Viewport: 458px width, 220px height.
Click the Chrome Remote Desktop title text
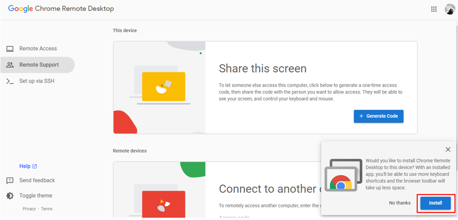(74, 9)
